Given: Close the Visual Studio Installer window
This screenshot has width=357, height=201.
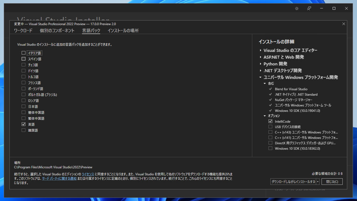Looking at the screenshot, I should [x=346, y=8].
